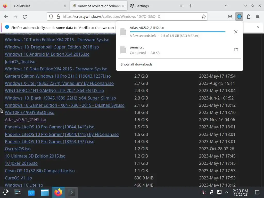Screen dimensions: 264x198
Task: Open the OscuraOS.iso link
Action: pyautogui.click(x=18, y=149)
